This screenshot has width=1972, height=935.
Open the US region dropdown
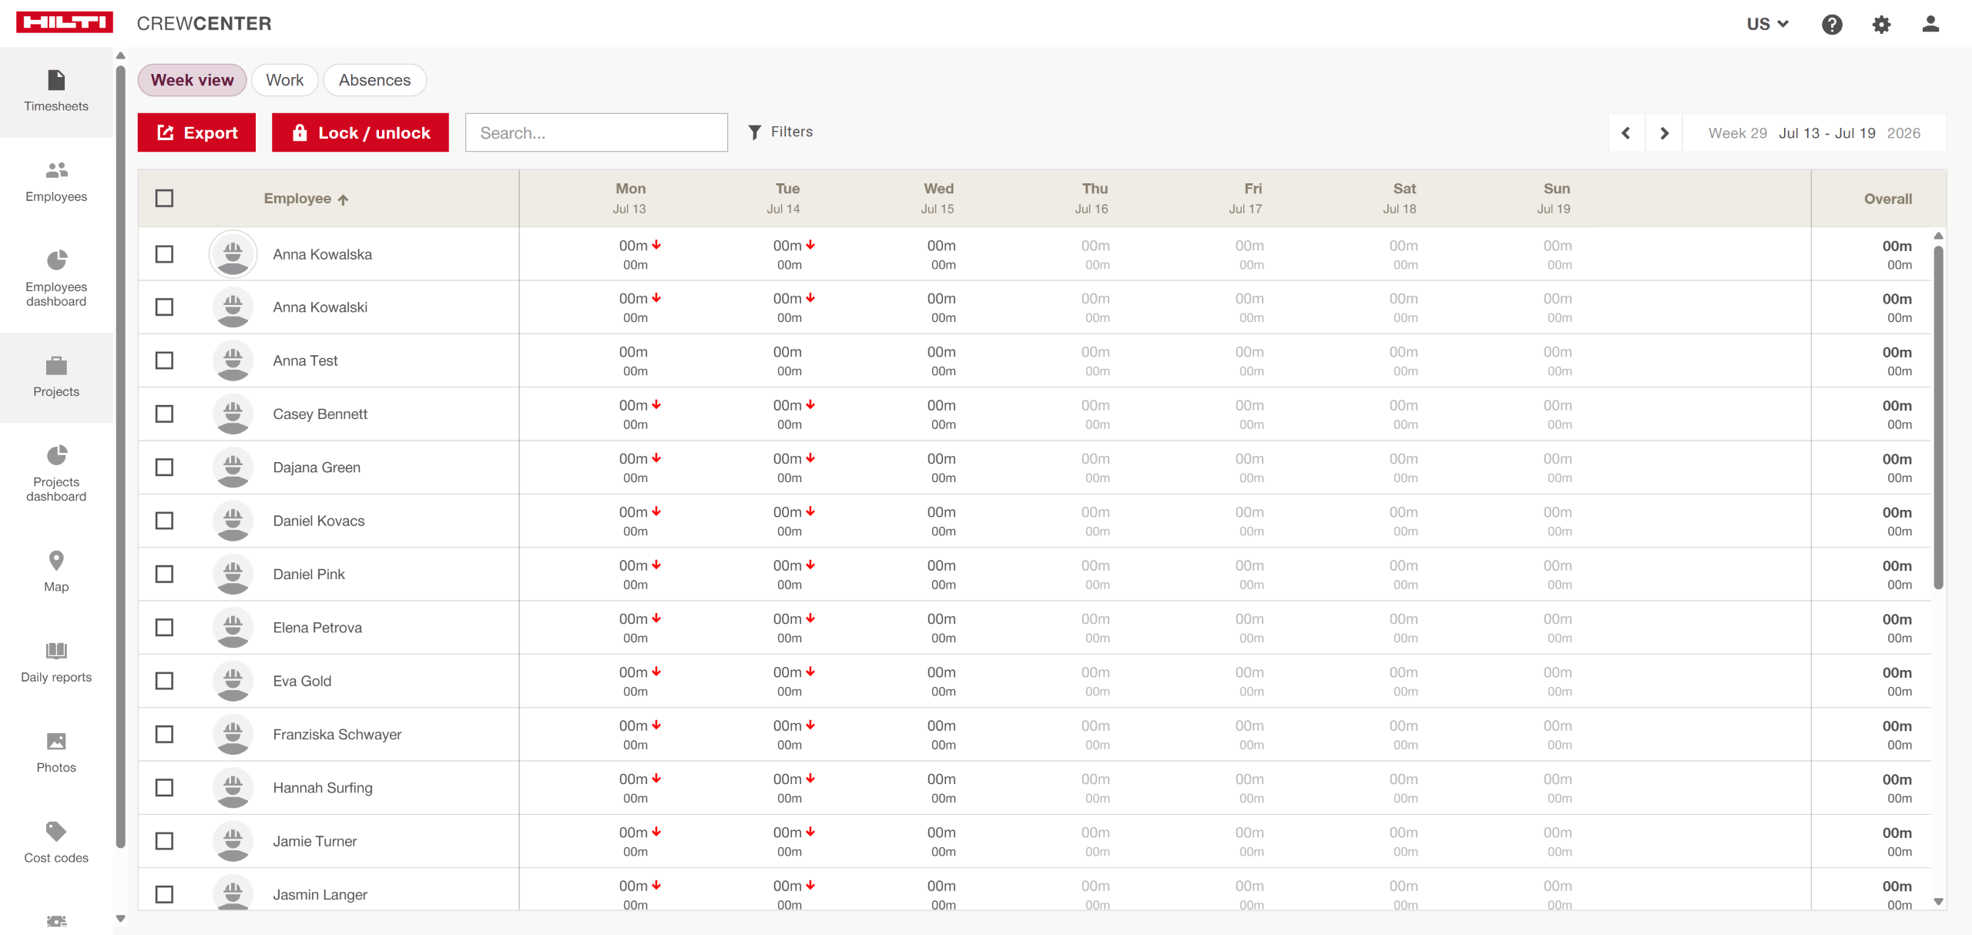point(1767,24)
